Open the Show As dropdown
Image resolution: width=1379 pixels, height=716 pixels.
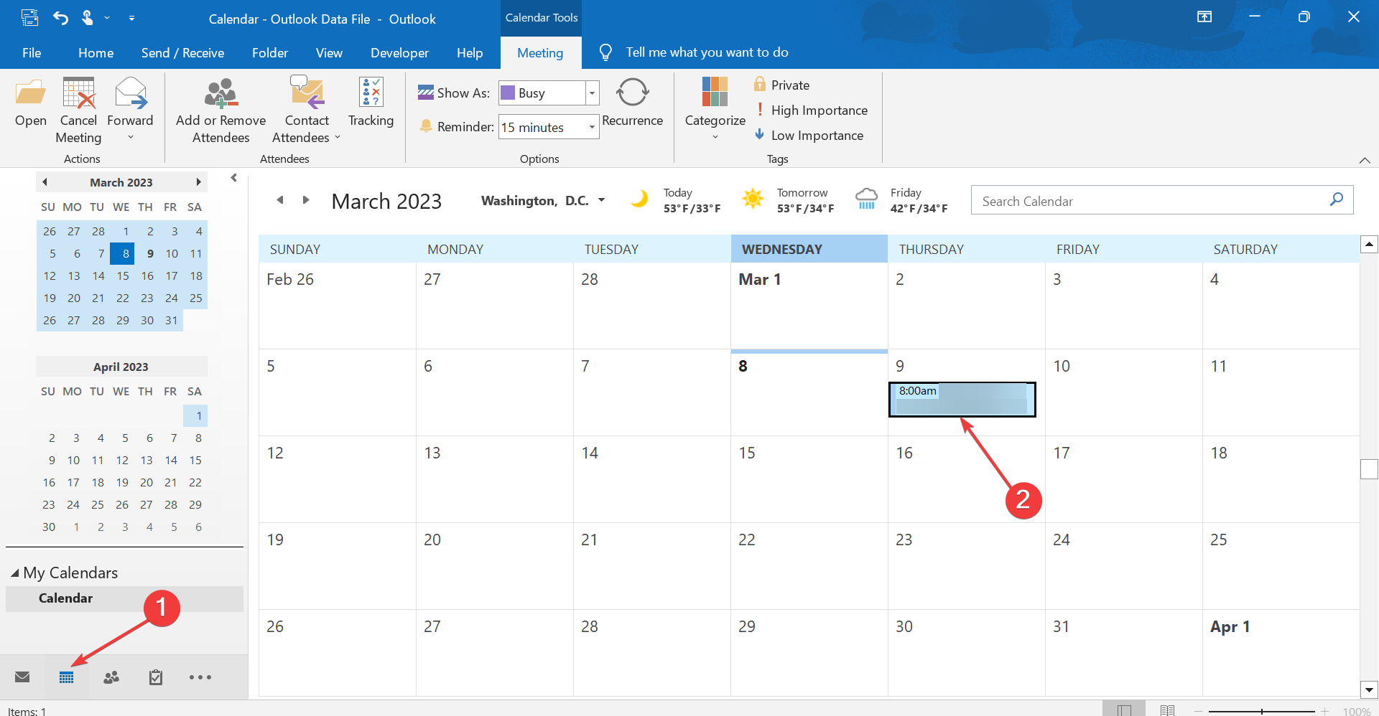[590, 93]
